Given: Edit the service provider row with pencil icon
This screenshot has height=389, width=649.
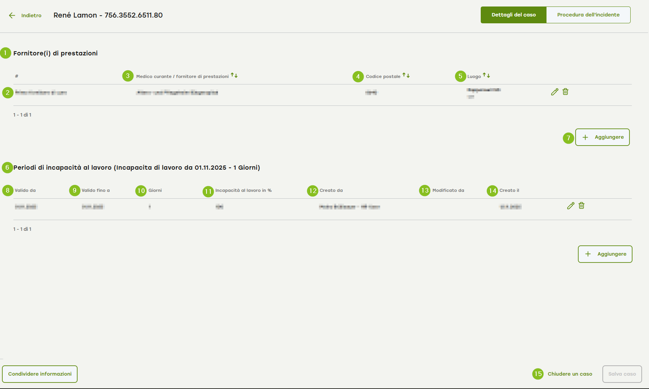Looking at the screenshot, I should click(555, 92).
